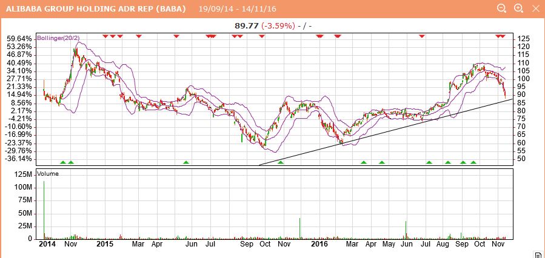Image resolution: width=545 pixels, height=258 pixels.
Task: Click the 50M volume axis label
Action: [x=25, y=213]
